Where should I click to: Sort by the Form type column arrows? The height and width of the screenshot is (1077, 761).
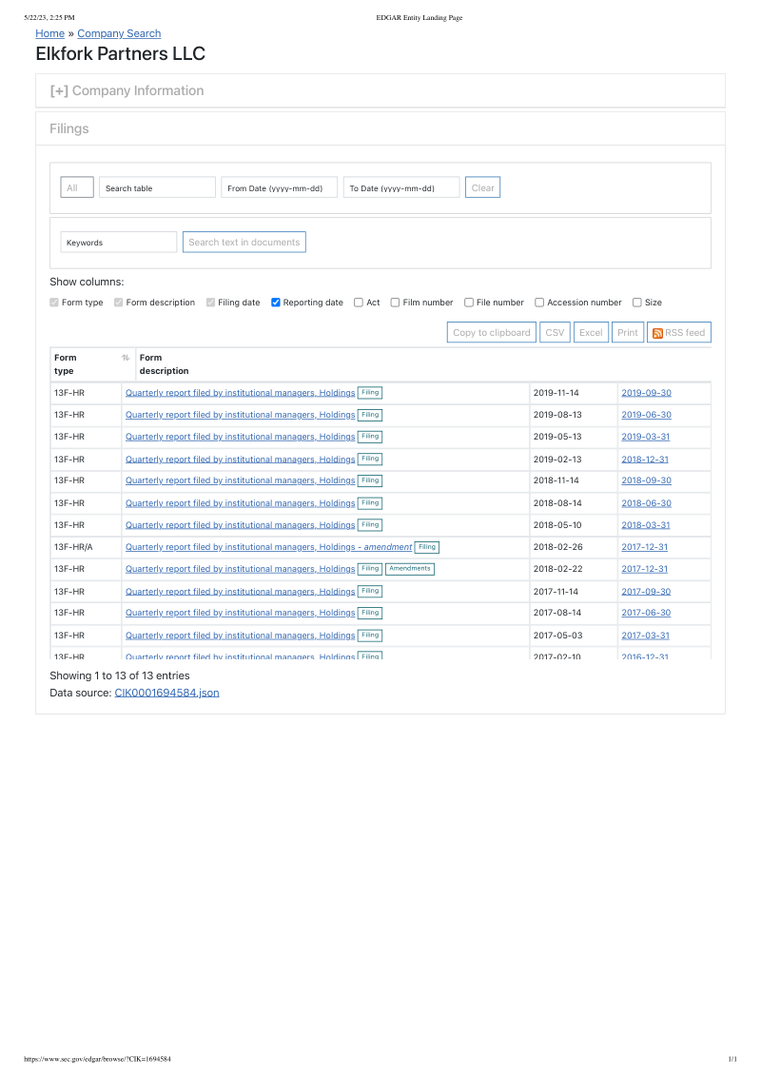(126, 358)
